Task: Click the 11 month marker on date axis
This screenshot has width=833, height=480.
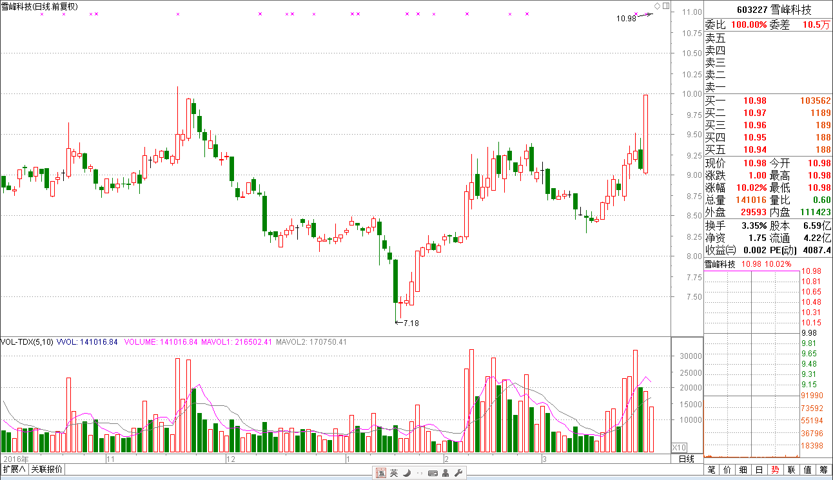Action: (x=110, y=459)
